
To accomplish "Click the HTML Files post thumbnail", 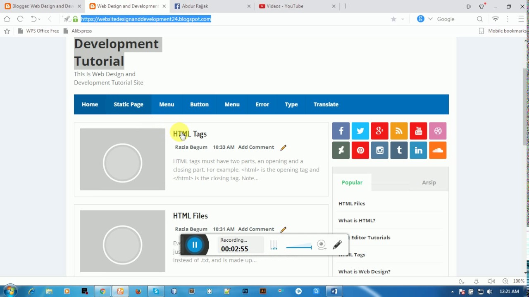I will tap(123, 241).
